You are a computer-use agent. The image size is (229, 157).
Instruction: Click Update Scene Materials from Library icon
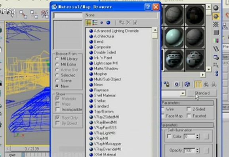click(122, 22)
